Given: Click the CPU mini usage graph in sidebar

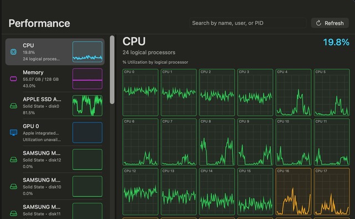Looking at the screenshot, I should pyautogui.click(x=88, y=52).
